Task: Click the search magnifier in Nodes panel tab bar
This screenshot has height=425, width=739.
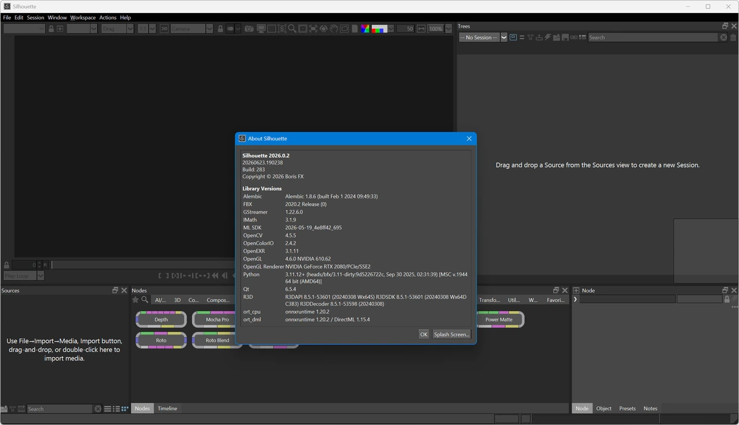Action: [145, 300]
